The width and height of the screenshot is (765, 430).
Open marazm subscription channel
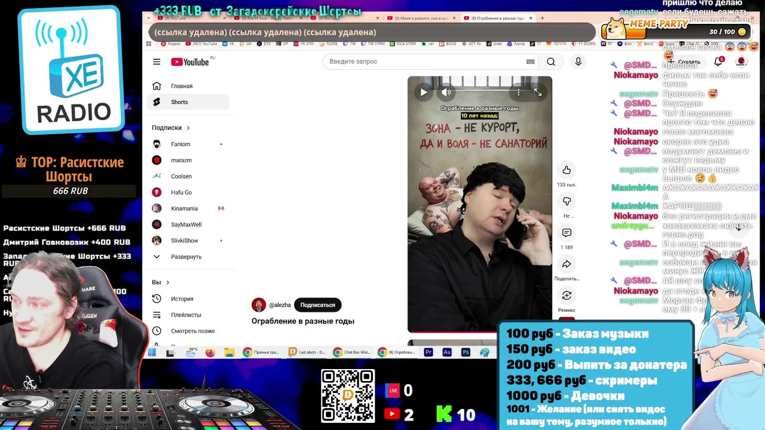pyautogui.click(x=188, y=160)
